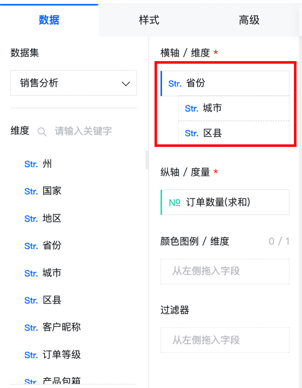
Task: Click the chevron arrow in dataset selector
Action: [x=126, y=84]
